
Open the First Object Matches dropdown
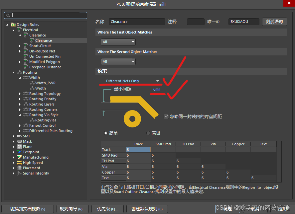click(118, 42)
